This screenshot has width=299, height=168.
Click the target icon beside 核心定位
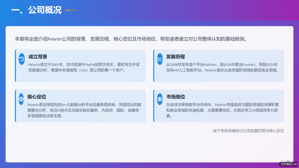click(x=21, y=99)
